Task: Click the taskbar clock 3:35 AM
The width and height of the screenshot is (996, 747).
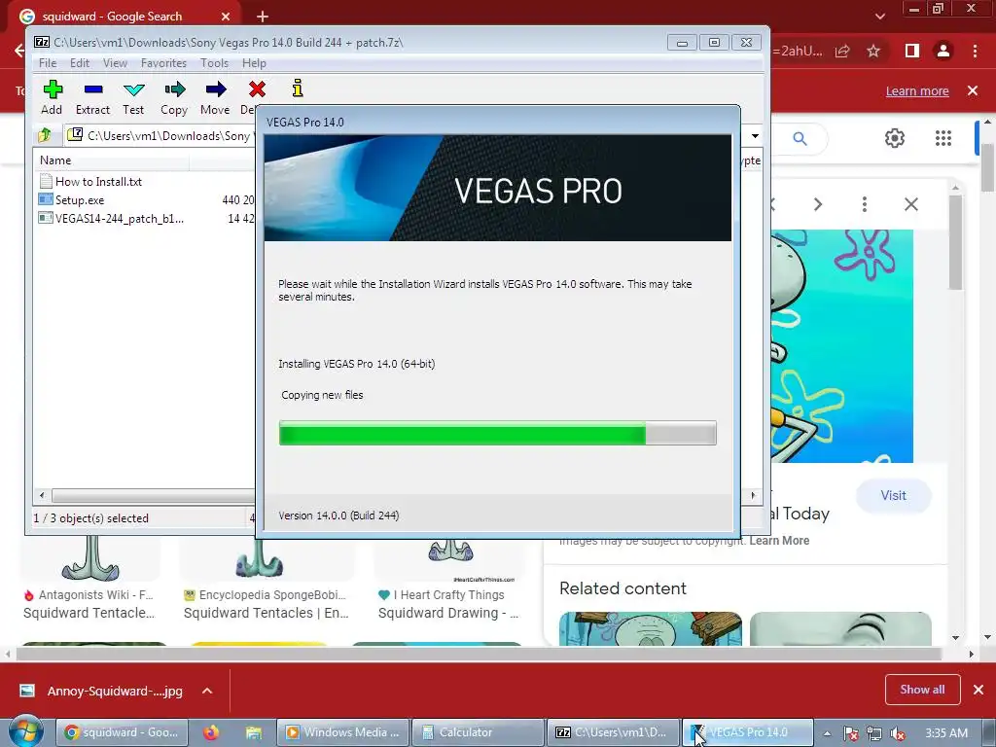Action: (x=946, y=733)
